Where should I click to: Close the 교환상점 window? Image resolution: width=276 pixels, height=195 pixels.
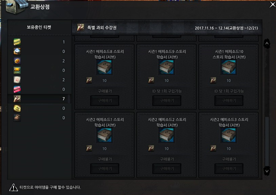(x=273, y=4)
